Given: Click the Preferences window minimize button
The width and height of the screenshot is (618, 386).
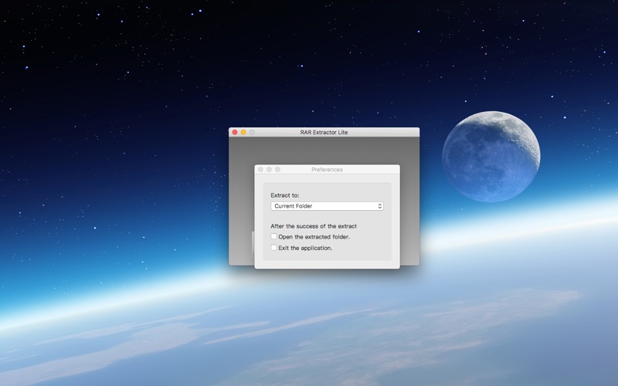Looking at the screenshot, I should (270, 170).
